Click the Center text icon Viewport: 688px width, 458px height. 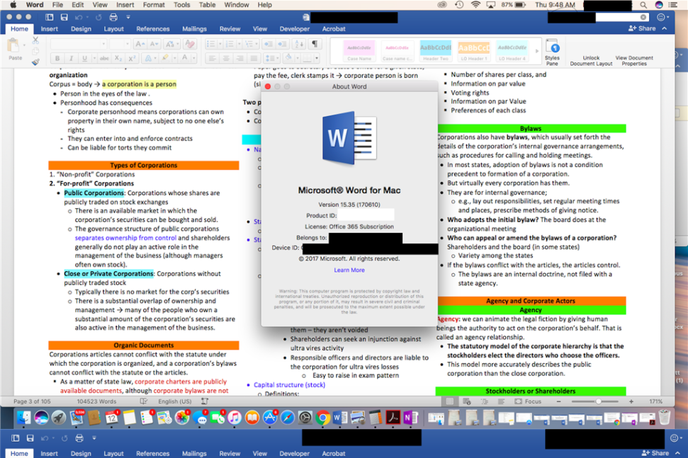pos(227,58)
